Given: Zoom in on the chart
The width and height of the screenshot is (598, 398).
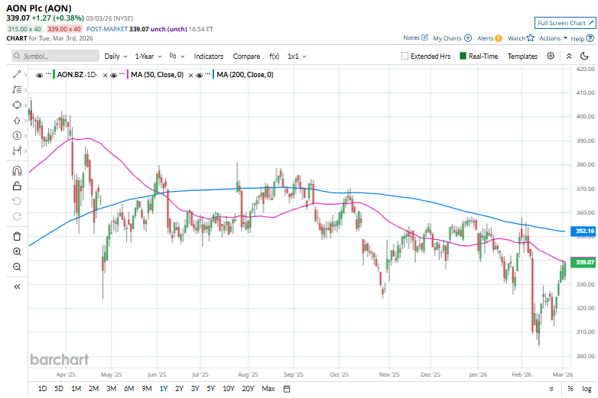Looking at the screenshot, I should [x=17, y=251].
